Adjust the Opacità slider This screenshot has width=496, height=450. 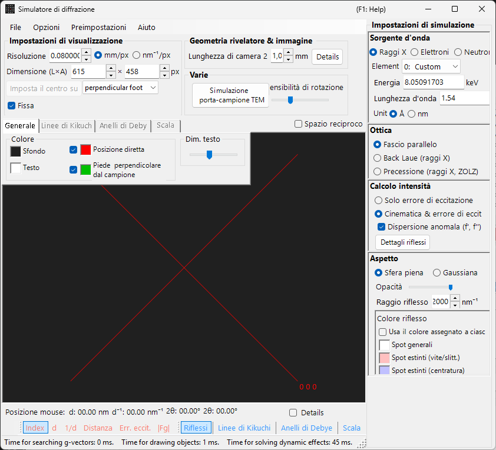431,287
